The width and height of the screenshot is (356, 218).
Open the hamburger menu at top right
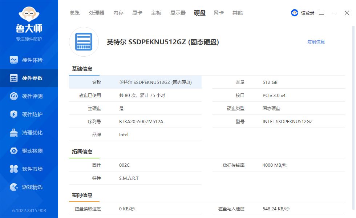pos(321,12)
